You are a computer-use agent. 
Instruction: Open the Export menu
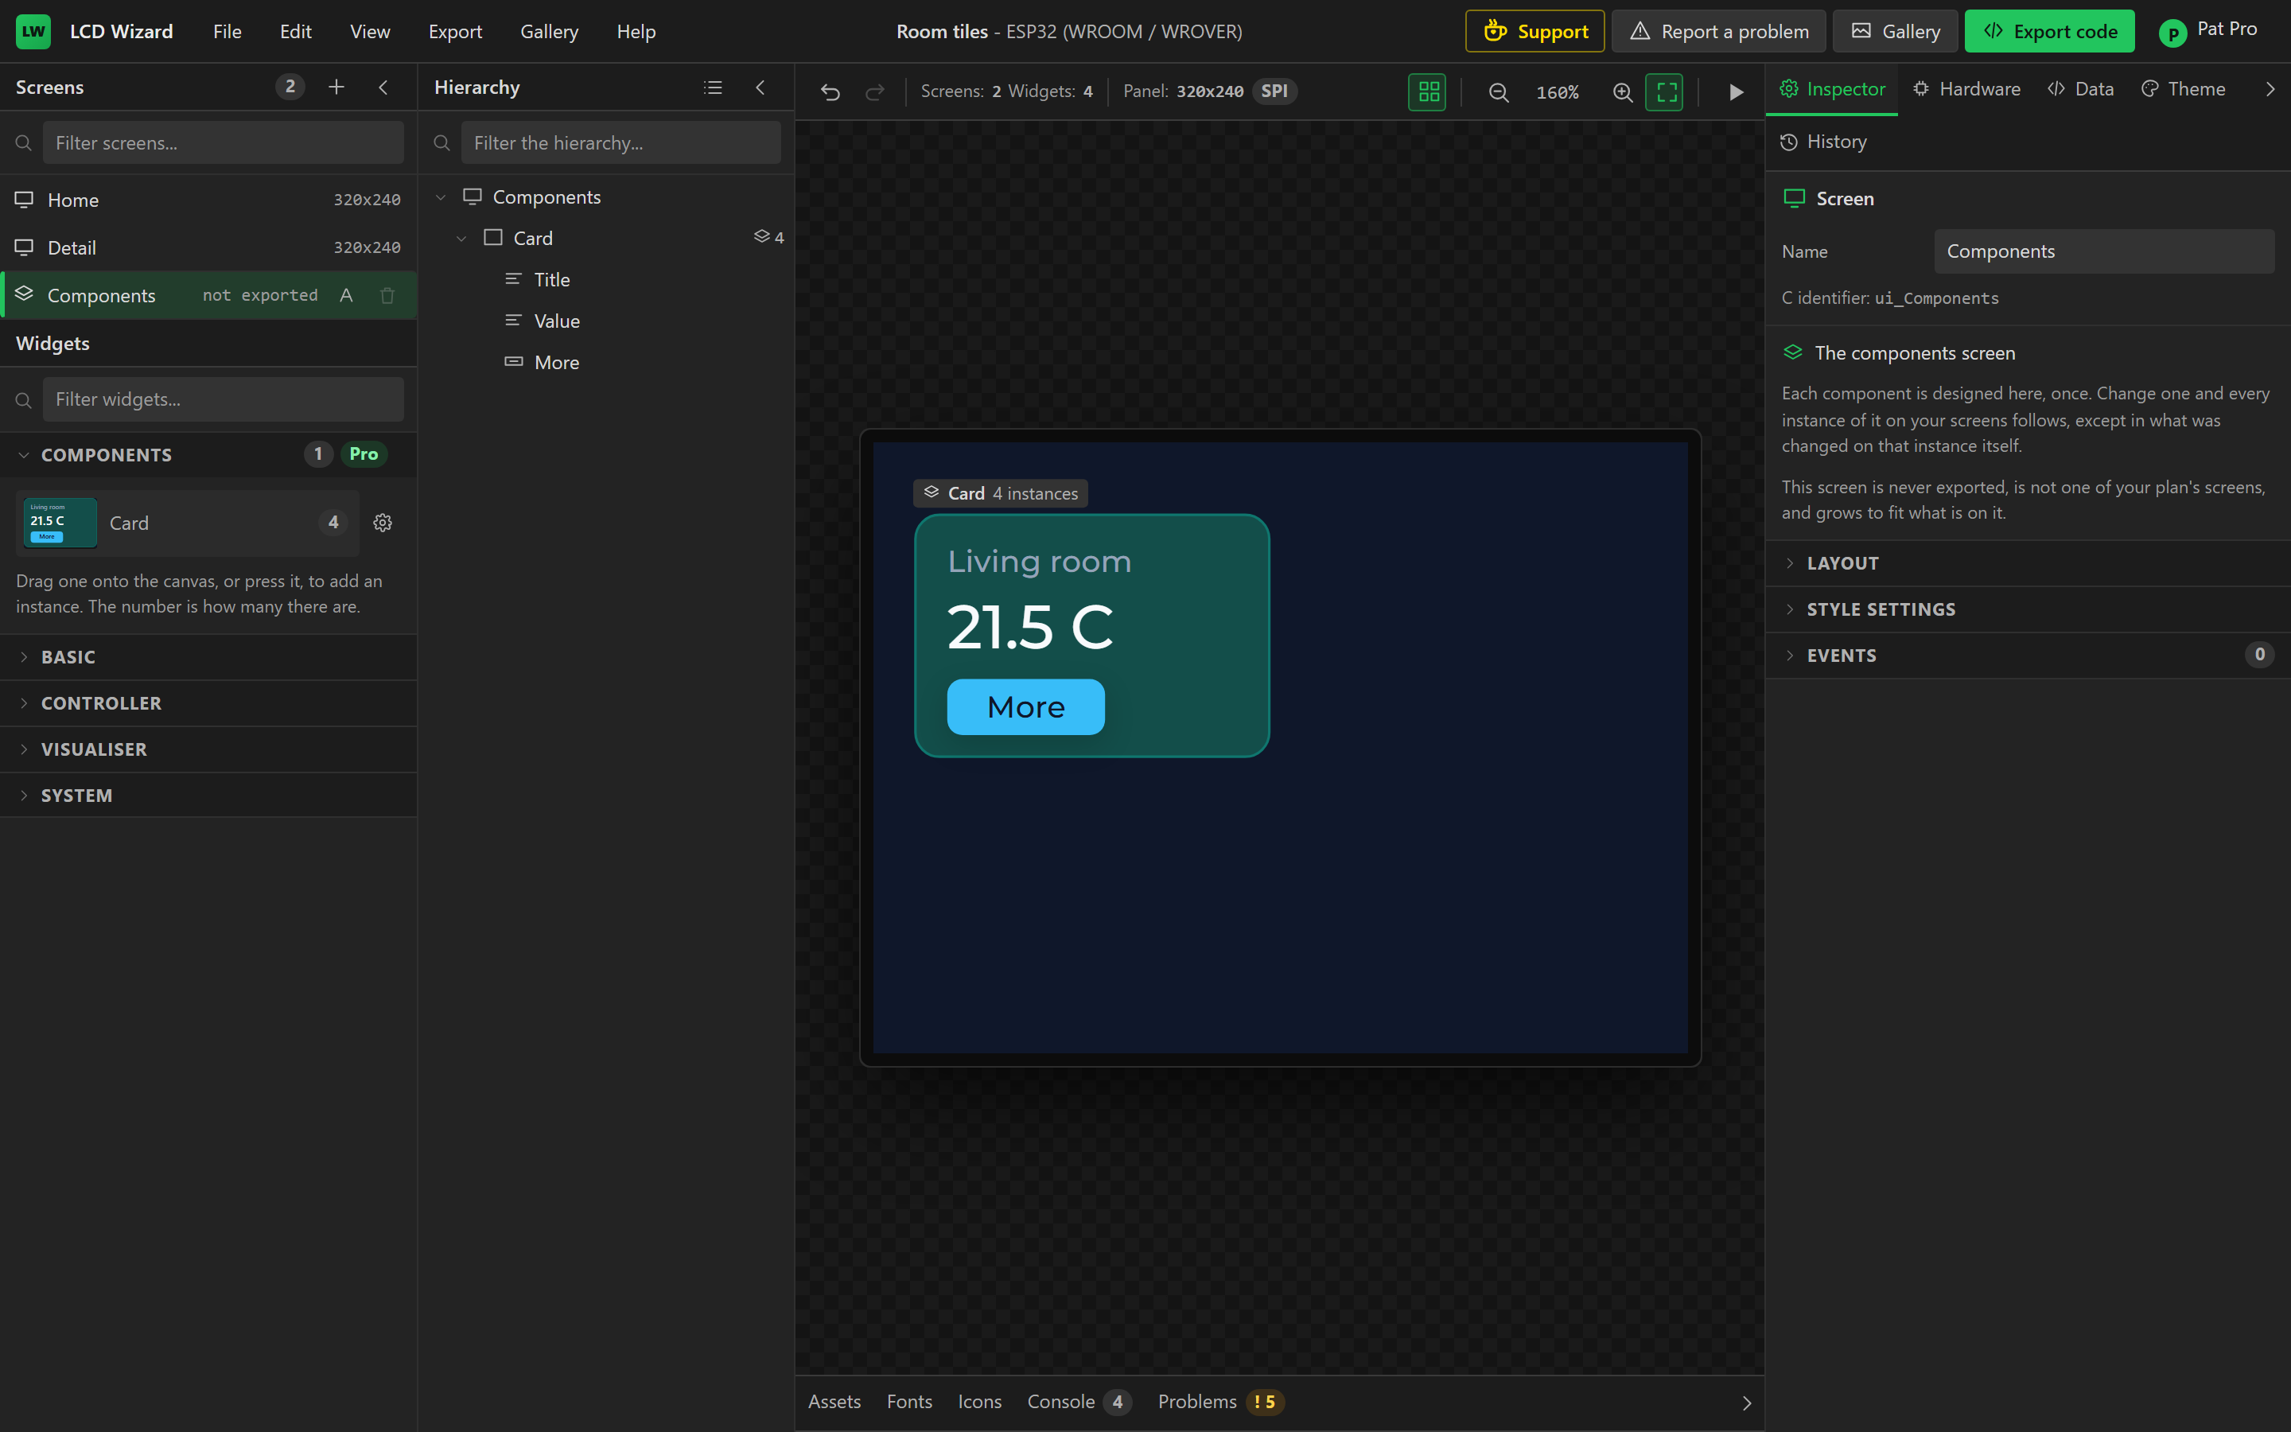455,31
